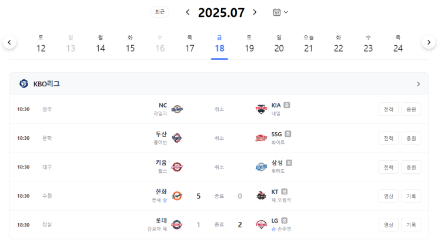Open 기록 for the Lotte vs LG game

click(x=411, y=225)
